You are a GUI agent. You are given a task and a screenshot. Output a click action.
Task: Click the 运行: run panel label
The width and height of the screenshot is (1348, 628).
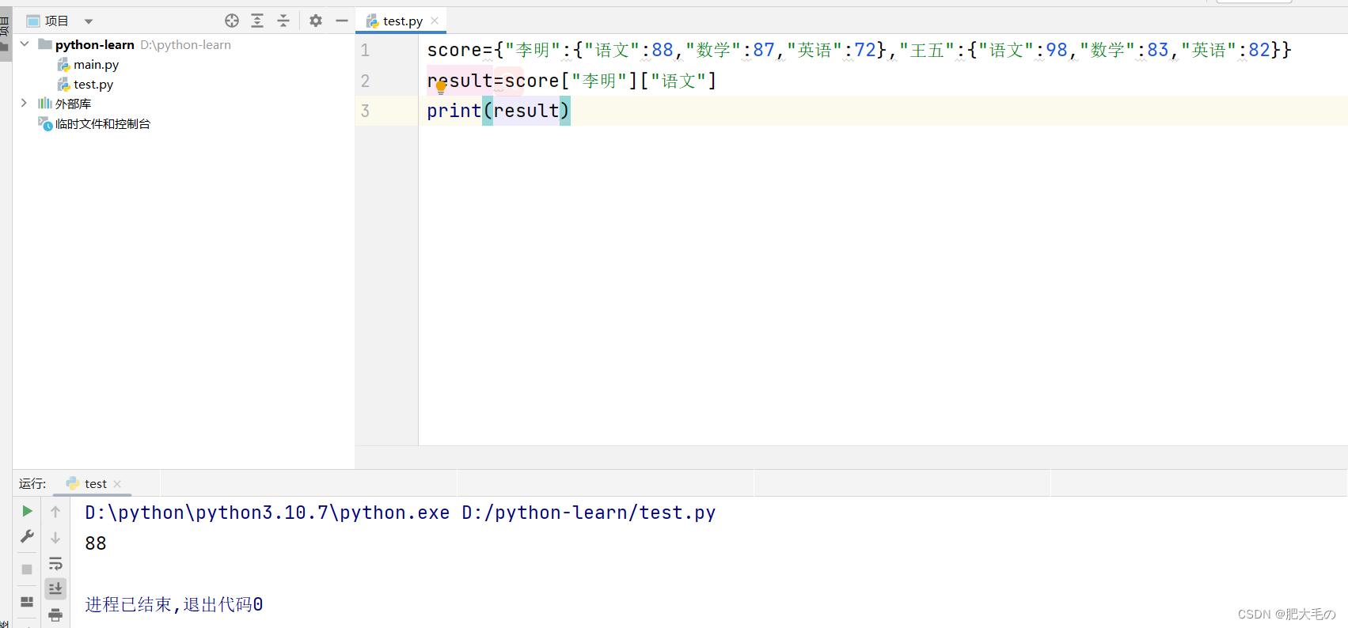coord(32,484)
